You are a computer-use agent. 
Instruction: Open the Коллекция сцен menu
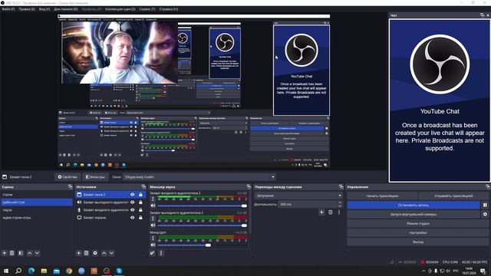(120, 9)
